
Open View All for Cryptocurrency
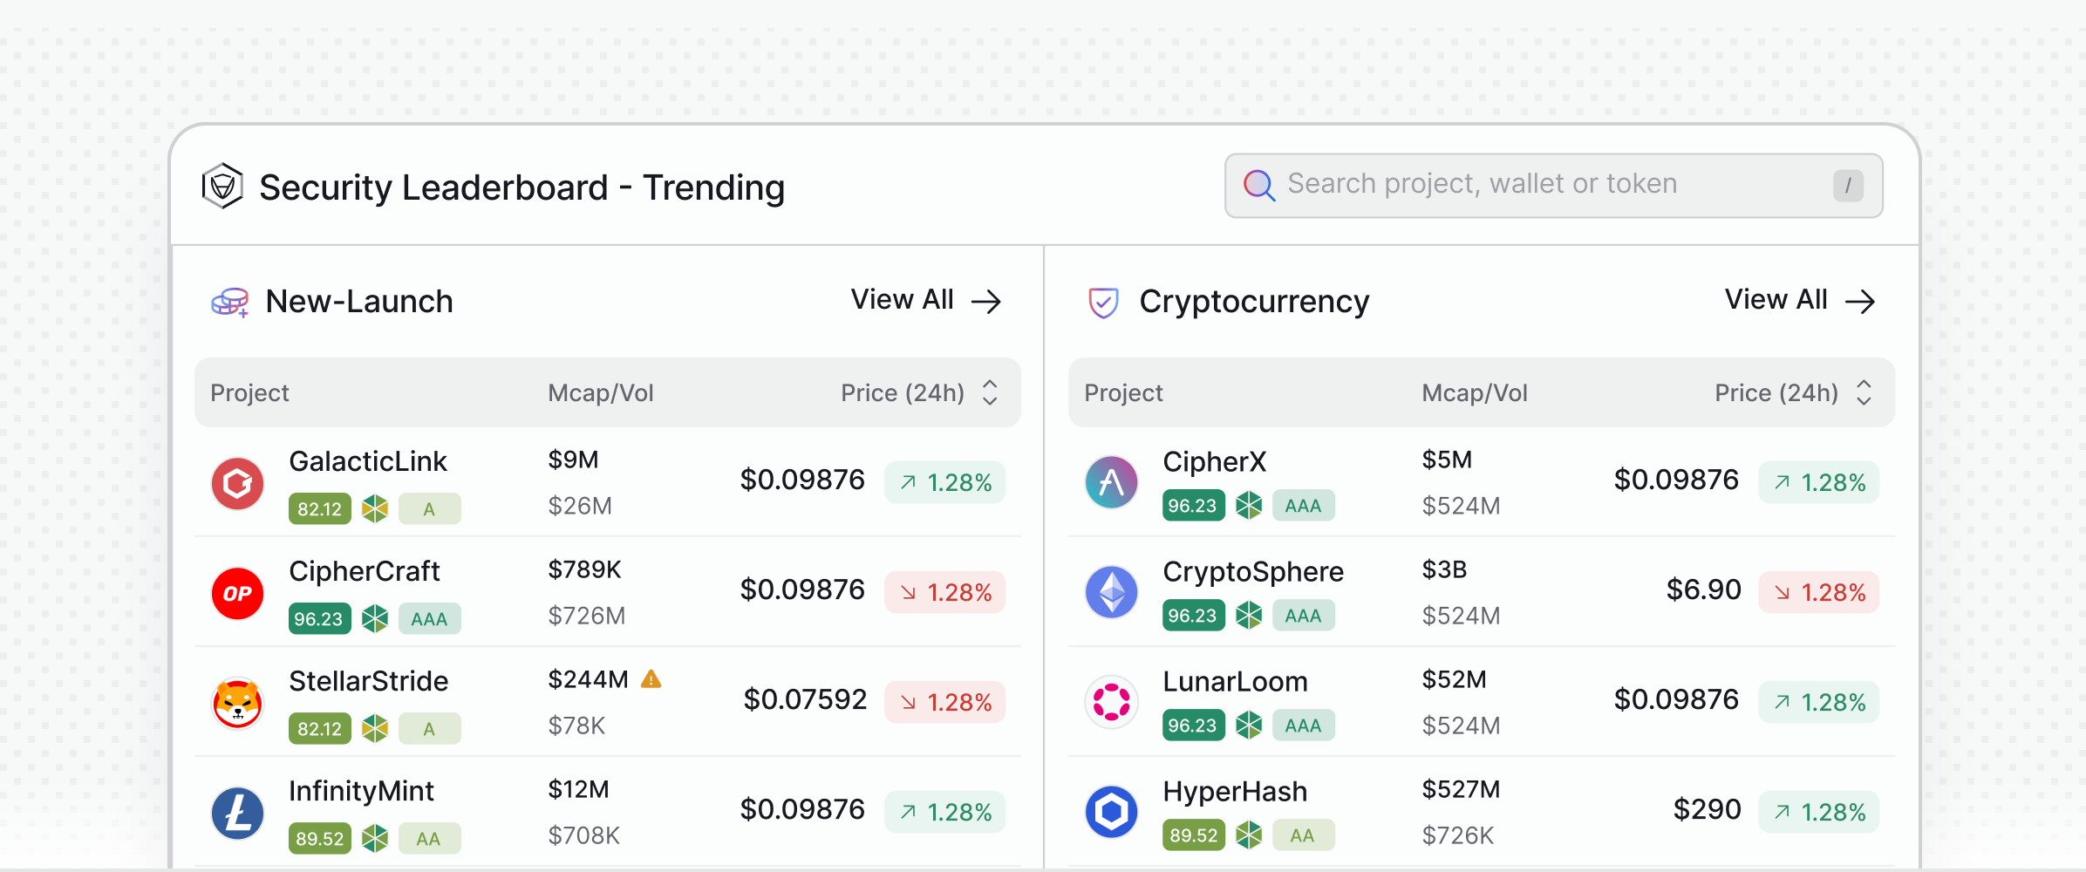click(1799, 301)
